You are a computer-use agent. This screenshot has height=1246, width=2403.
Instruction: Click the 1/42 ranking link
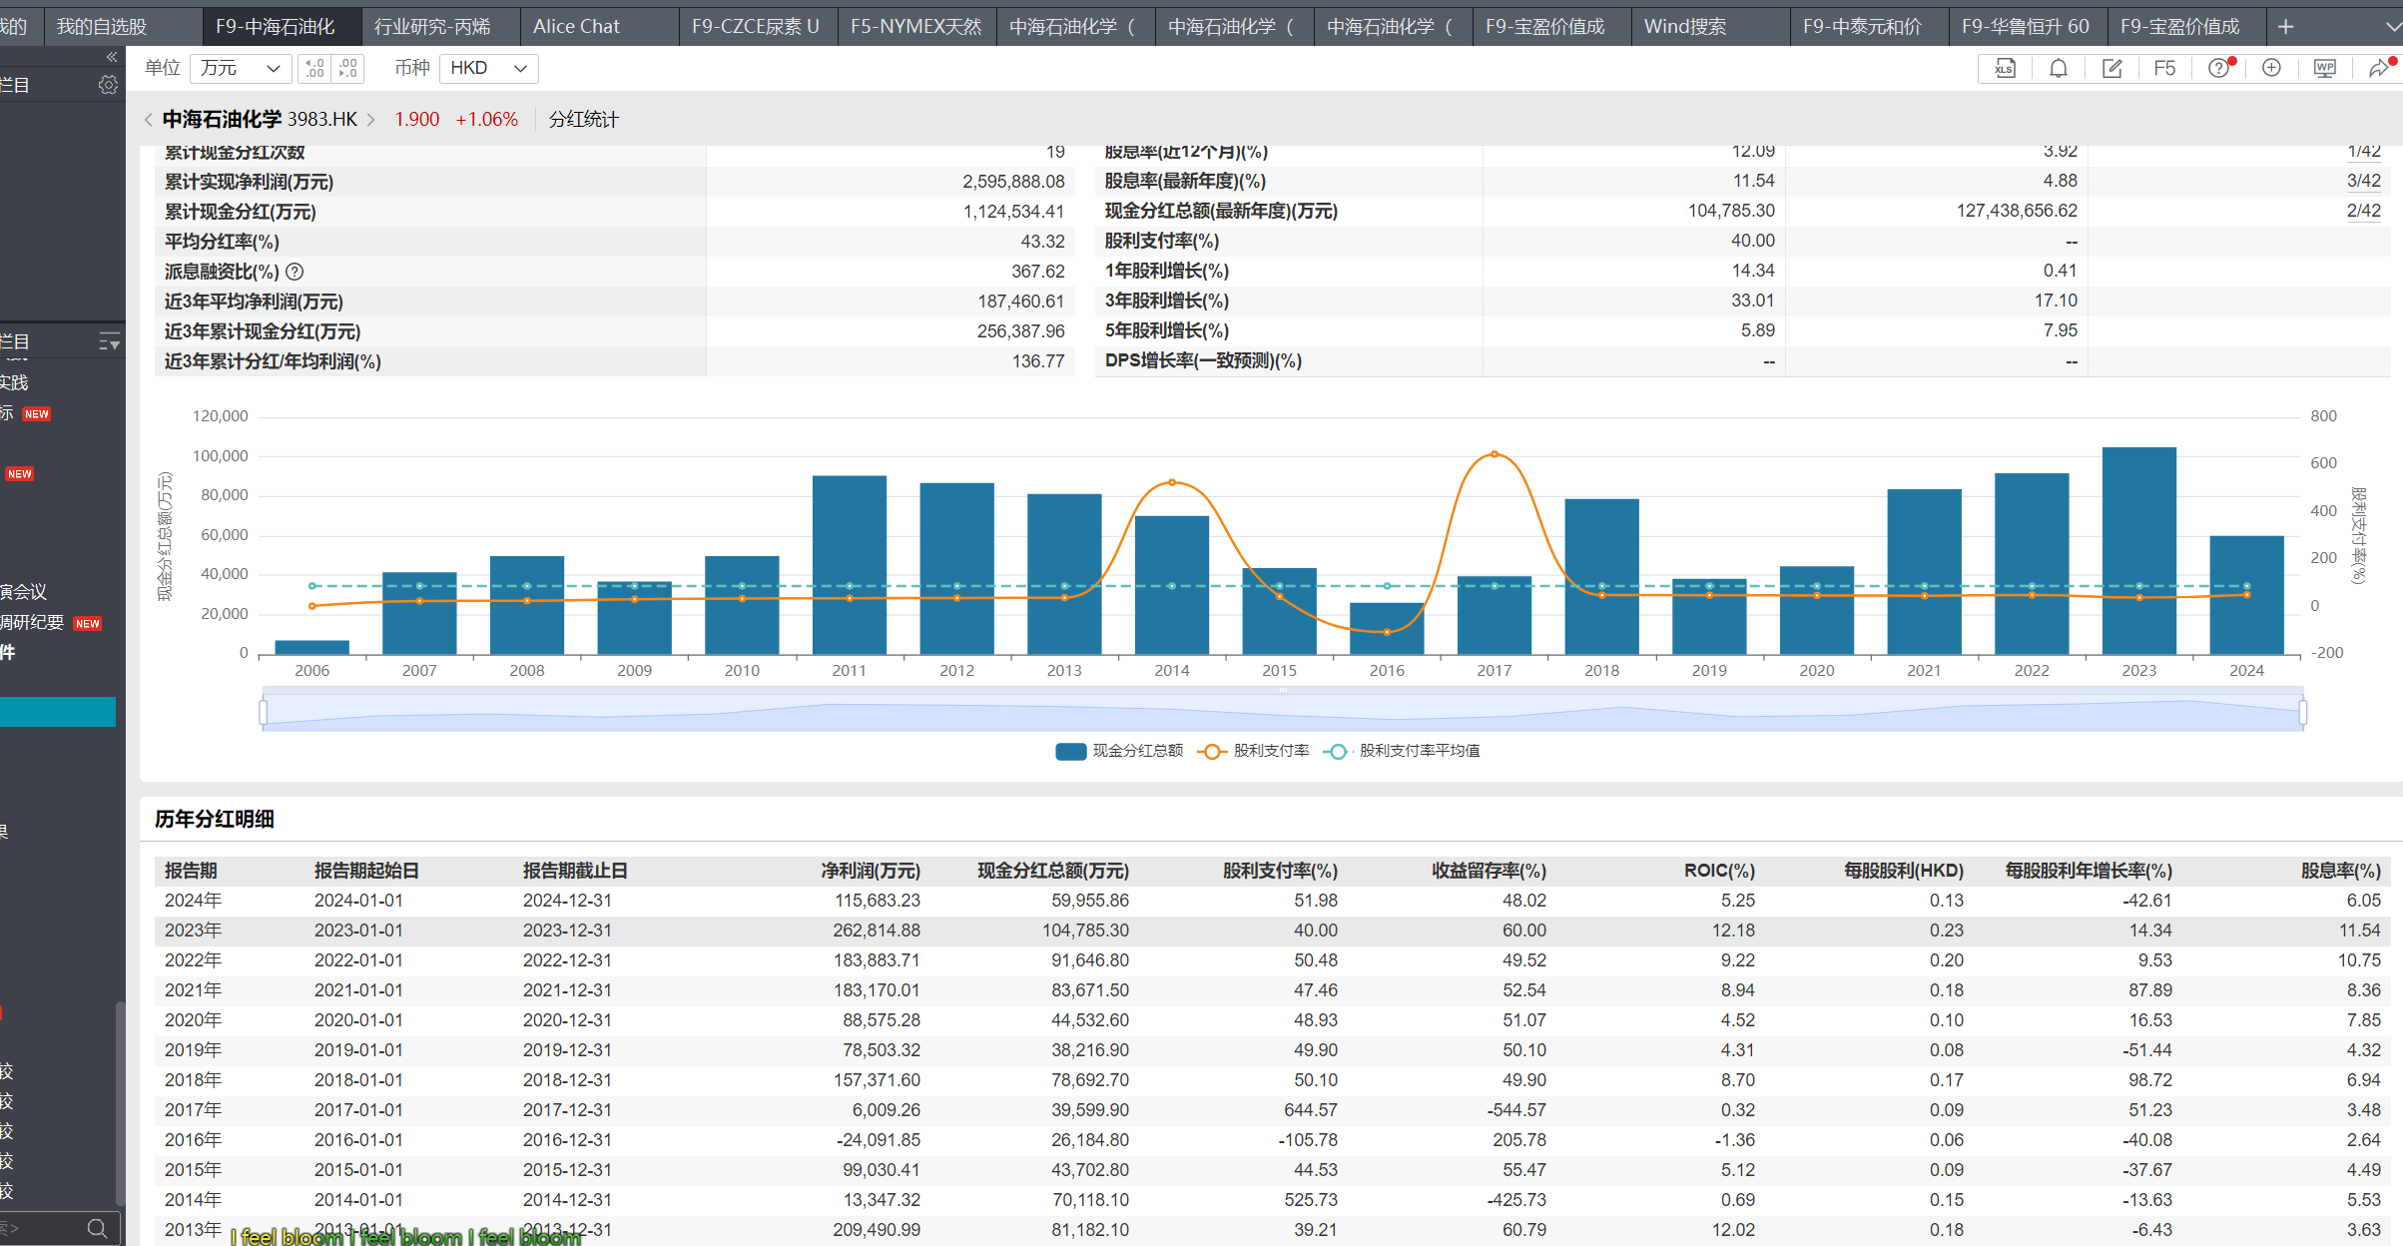click(x=2363, y=152)
